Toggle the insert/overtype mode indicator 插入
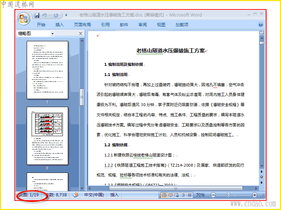 pyautogui.click(x=115, y=195)
